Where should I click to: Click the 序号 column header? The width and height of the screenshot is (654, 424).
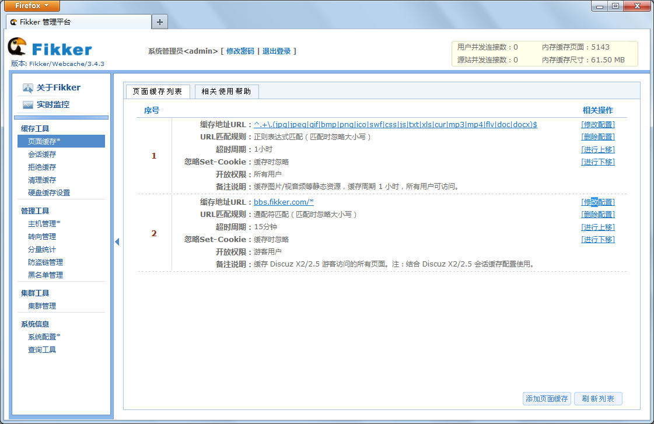click(x=152, y=110)
